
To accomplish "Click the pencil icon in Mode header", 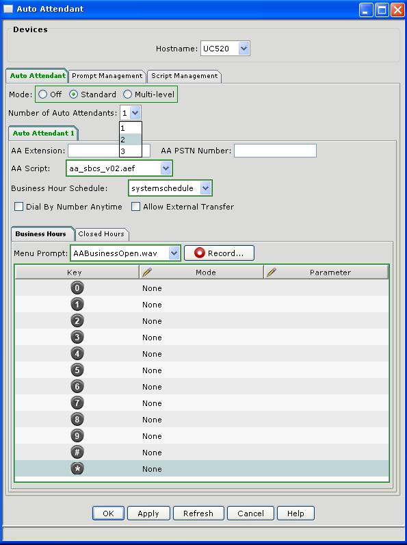I will tap(147, 272).
